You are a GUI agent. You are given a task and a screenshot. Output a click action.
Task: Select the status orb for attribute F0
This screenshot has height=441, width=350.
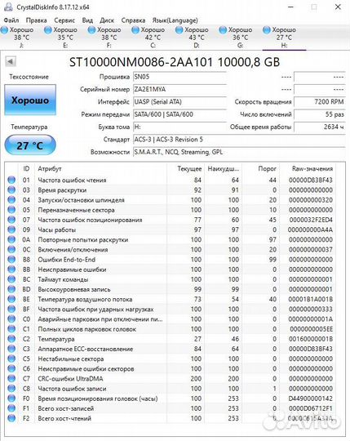coord(11,399)
